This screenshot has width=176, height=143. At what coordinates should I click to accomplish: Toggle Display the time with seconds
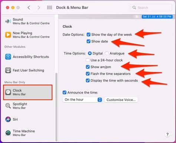coord(88,81)
